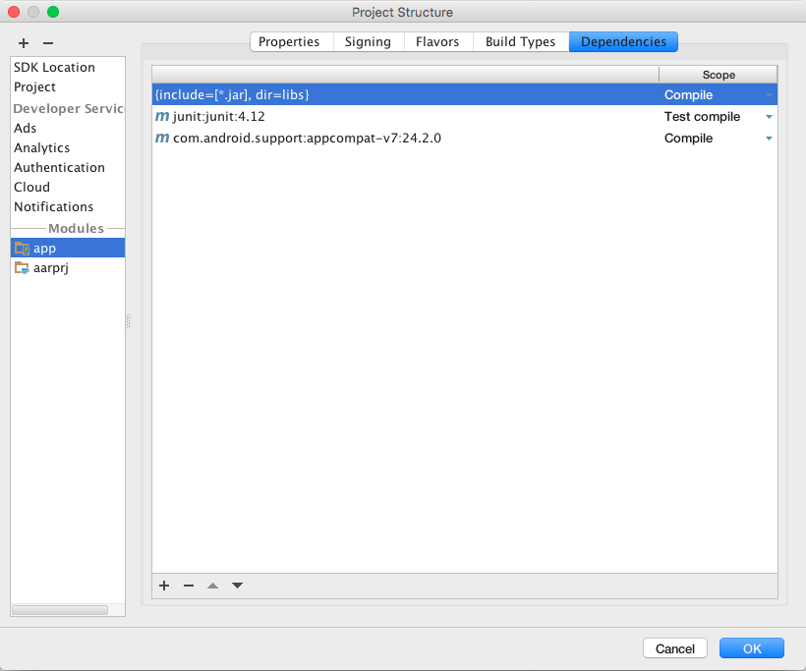Image resolution: width=806 pixels, height=671 pixels.
Task: Open the Flavors tab
Action: (x=438, y=41)
